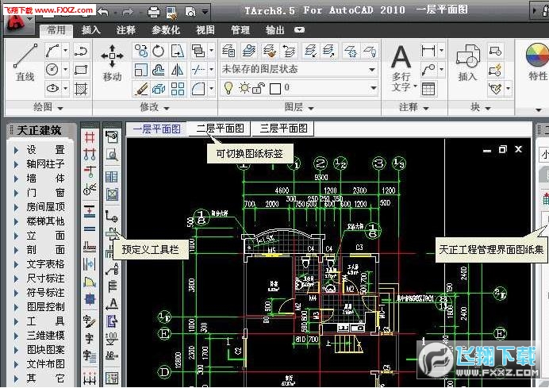This screenshot has width=549, height=388.
Task: Select the Line (直线) drawing tool
Action: pos(25,63)
